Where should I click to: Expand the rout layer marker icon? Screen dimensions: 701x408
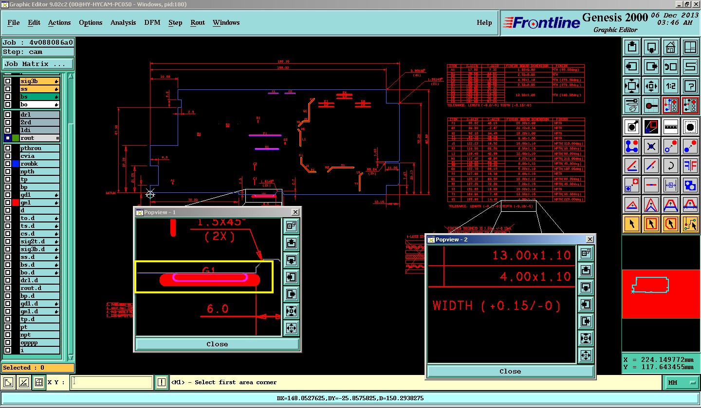[57, 138]
